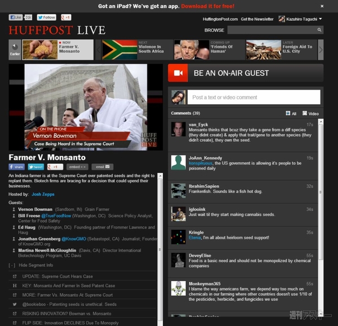This screenshot has height=326, width=338.
Task: Click the right arrow of segment carousel
Action: (x=321, y=50)
